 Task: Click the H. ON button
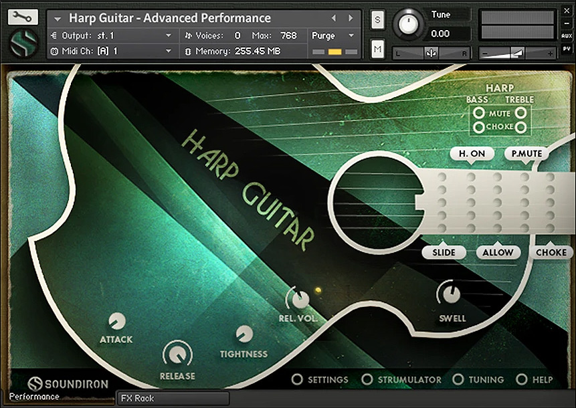(x=472, y=154)
